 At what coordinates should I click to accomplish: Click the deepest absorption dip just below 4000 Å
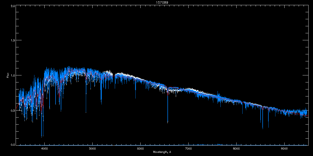41,136
